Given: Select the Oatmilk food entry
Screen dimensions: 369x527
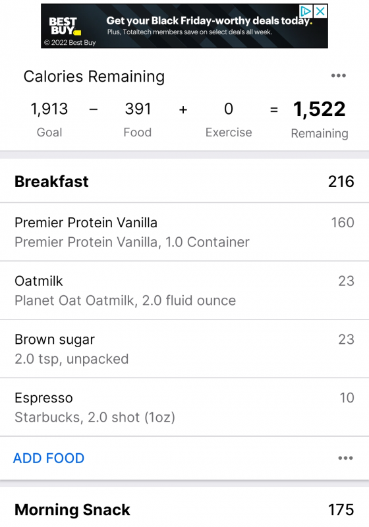Looking at the screenshot, I should (x=184, y=291).
